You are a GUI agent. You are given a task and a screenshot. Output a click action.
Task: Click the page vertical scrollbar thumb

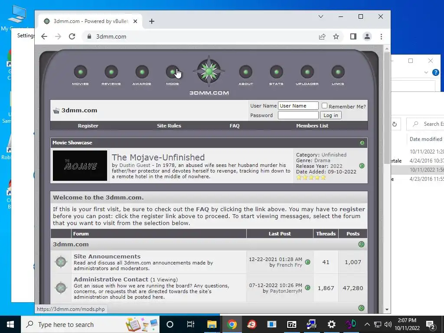point(387,108)
